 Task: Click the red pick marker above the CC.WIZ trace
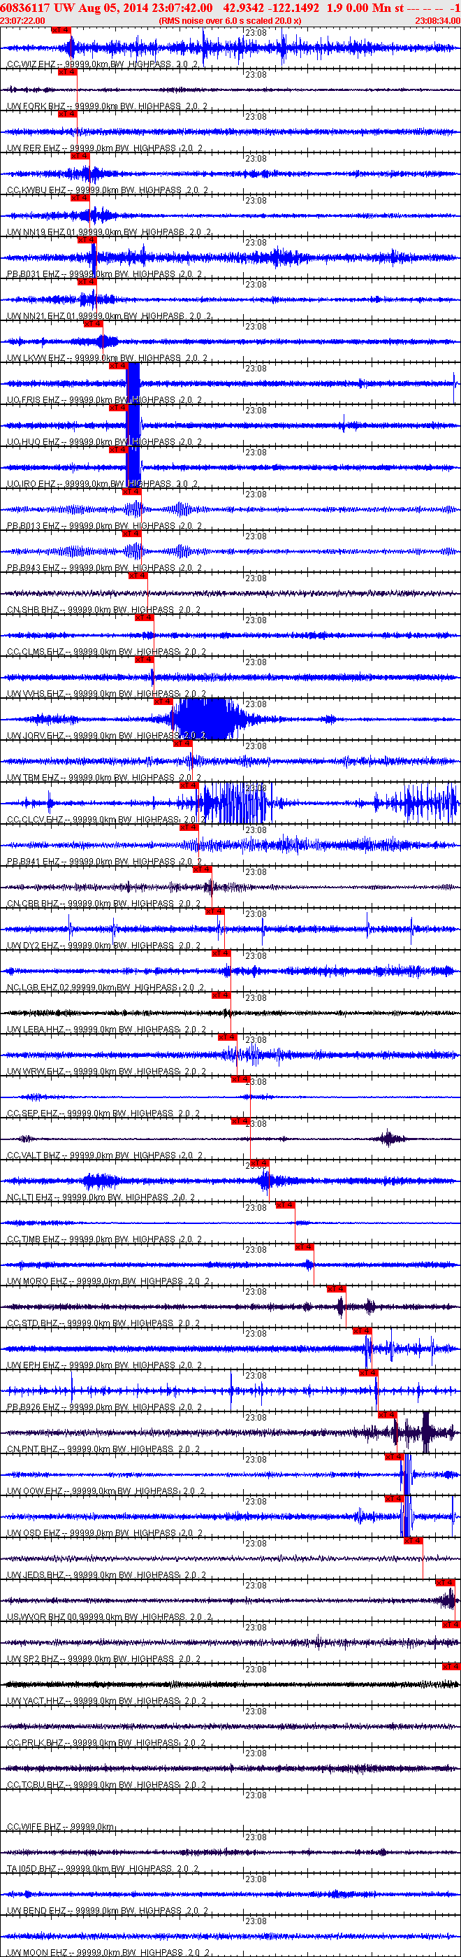coord(60,29)
